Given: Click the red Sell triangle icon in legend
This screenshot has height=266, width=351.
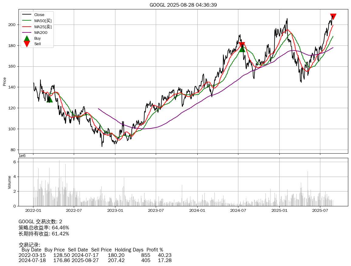Looking at the screenshot, I should coord(27,44).
